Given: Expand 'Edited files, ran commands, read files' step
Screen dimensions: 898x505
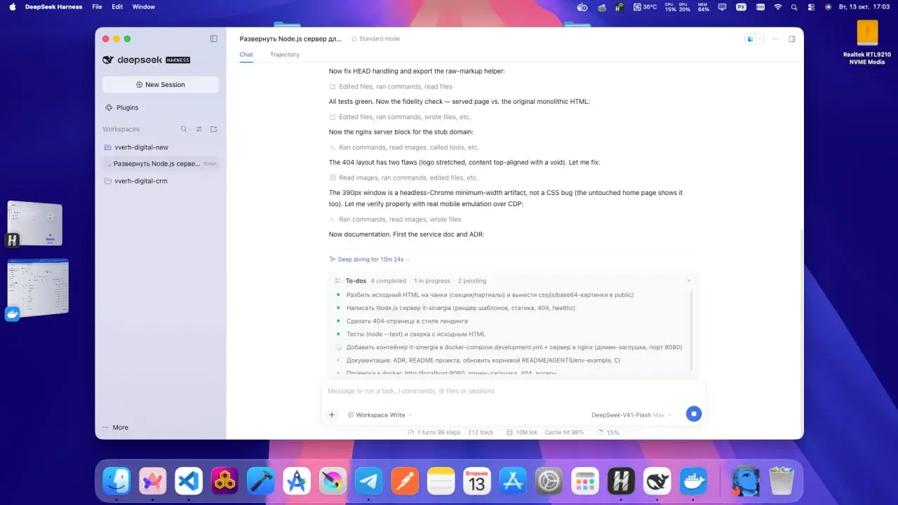Looking at the screenshot, I should [x=391, y=87].
